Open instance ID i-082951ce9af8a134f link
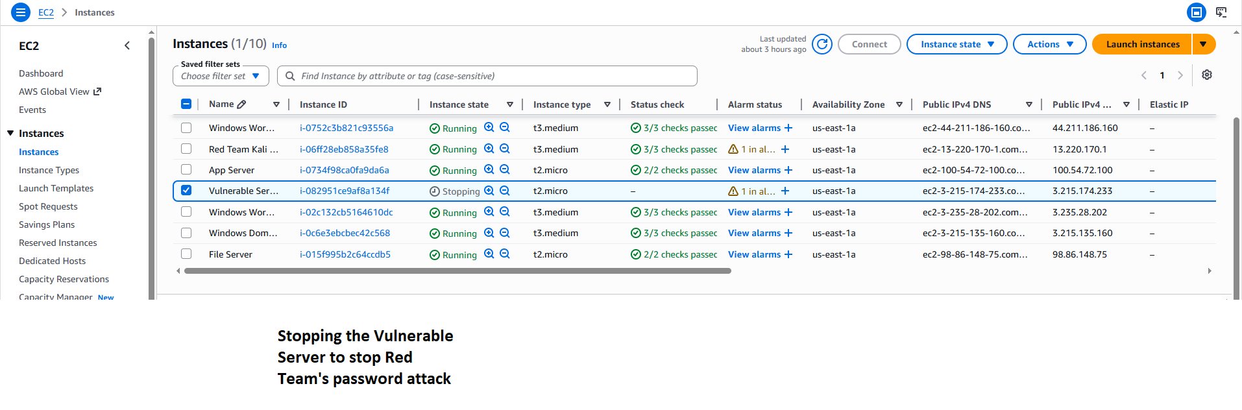 345,191
